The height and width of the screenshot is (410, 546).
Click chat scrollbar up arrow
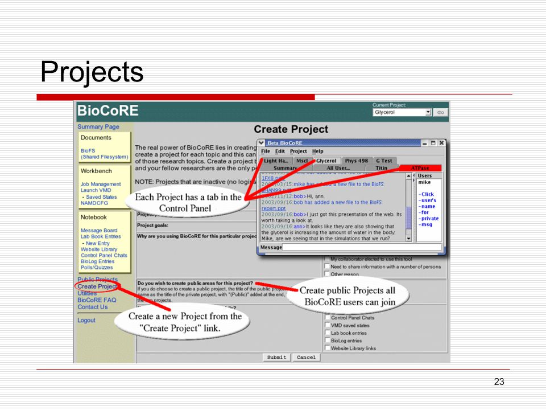[409, 176]
